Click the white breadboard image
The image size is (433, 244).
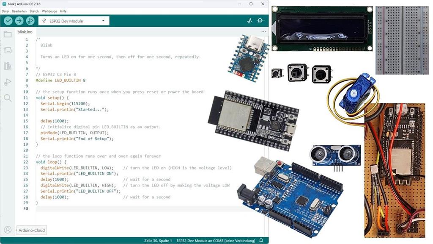(x=402, y=40)
